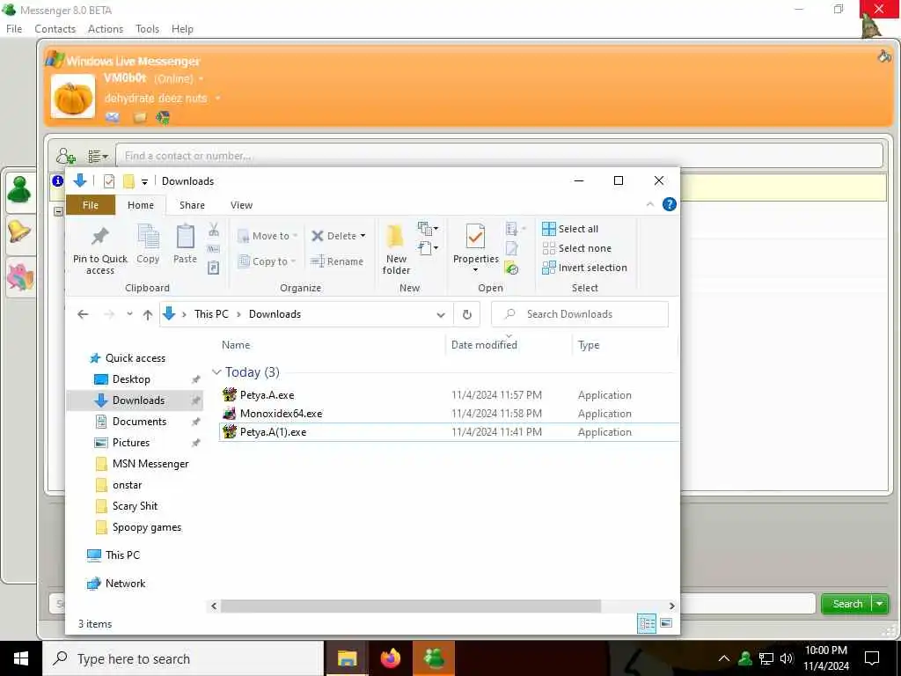Open the Messenger contact list layout dropdown
Viewport: 901px width, 676px height.
(x=98, y=157)
